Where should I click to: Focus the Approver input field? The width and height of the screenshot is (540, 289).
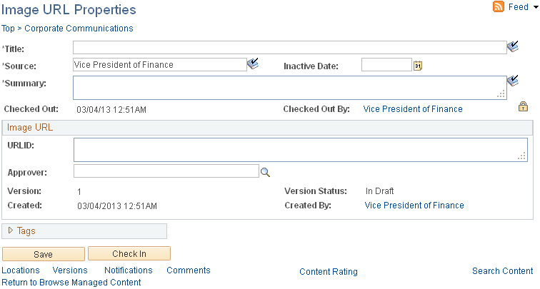click(166, 171)
